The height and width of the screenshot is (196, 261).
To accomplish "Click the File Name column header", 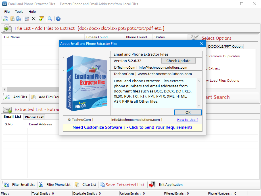I will (43, 37).
